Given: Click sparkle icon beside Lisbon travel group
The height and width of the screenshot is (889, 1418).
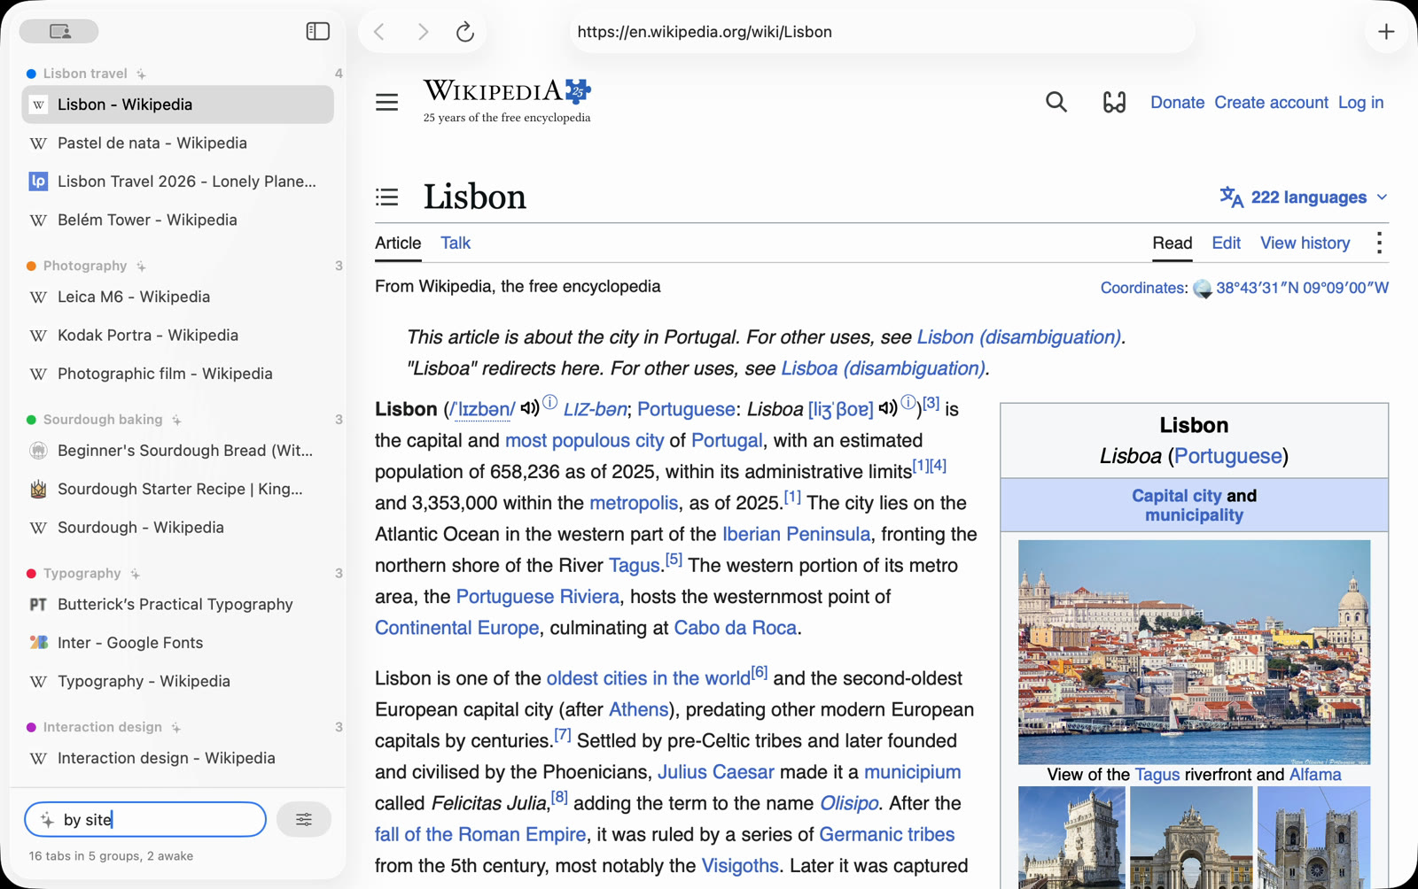Looking at the screenshot, I should tap(142, 73).
